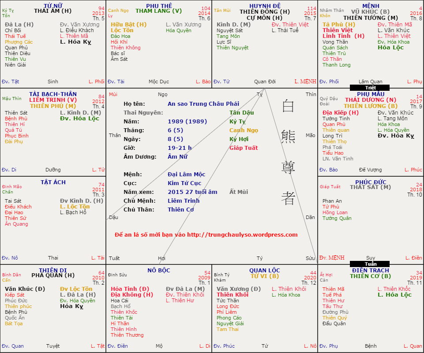The image size is (424, 353).
Task: Click the Chinese character 熊
Action: click(x=289, y=137)
